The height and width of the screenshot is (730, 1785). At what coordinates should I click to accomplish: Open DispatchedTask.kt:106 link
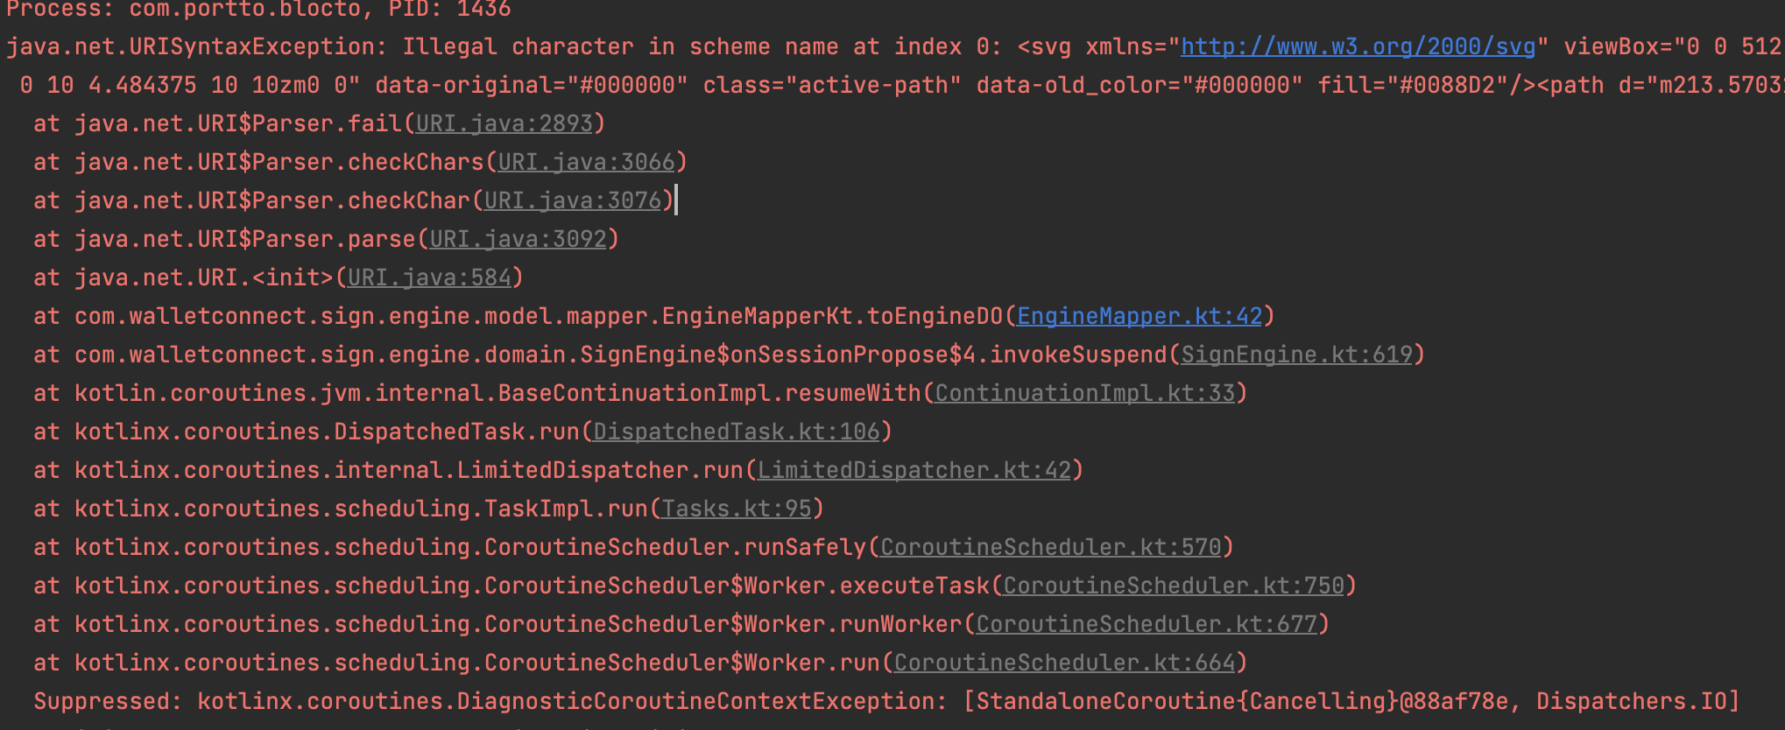[x=737, y=432]
